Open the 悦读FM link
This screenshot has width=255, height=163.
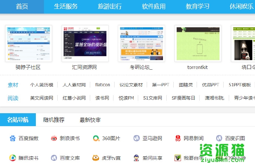[126, 98]
